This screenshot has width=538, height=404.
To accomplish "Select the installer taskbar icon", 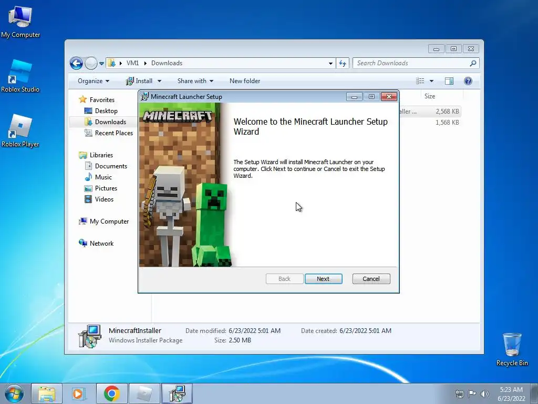I will point(177,393).
